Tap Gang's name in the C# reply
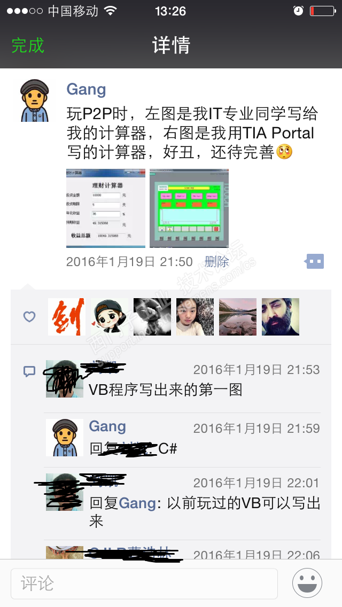 coord(107,426)
